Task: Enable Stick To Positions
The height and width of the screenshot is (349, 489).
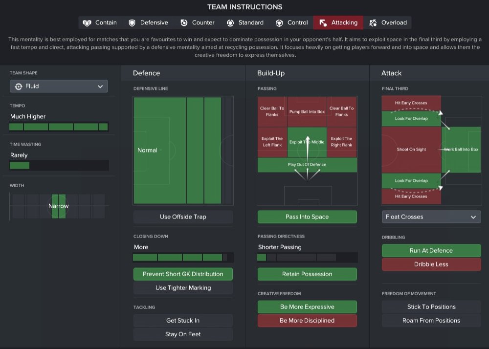Action: [431, 307]
